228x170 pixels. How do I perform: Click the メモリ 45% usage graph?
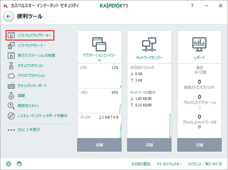(x=99, y=101)
